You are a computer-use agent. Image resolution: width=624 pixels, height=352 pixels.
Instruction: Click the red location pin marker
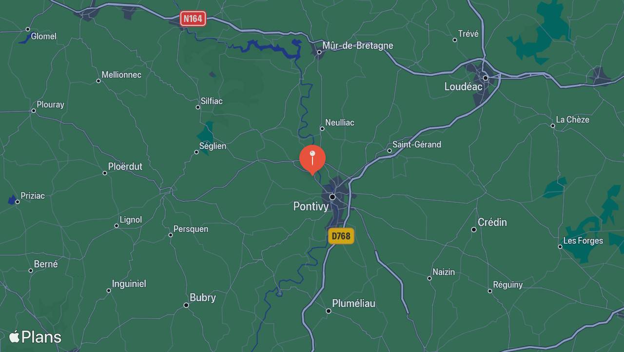pos(312,159)
